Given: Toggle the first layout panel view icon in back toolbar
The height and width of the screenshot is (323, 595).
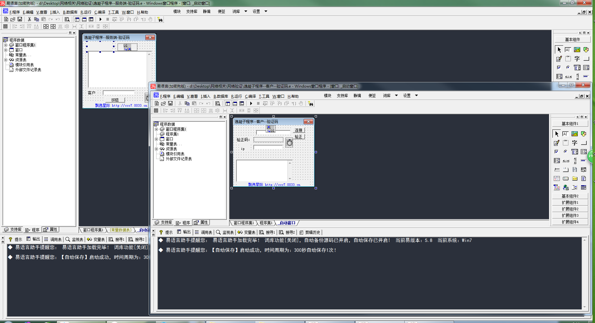Looking at the screenshot, I should pos(77,19).
